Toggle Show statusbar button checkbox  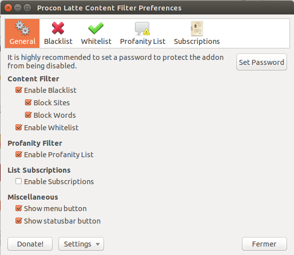tap(19, 221)
